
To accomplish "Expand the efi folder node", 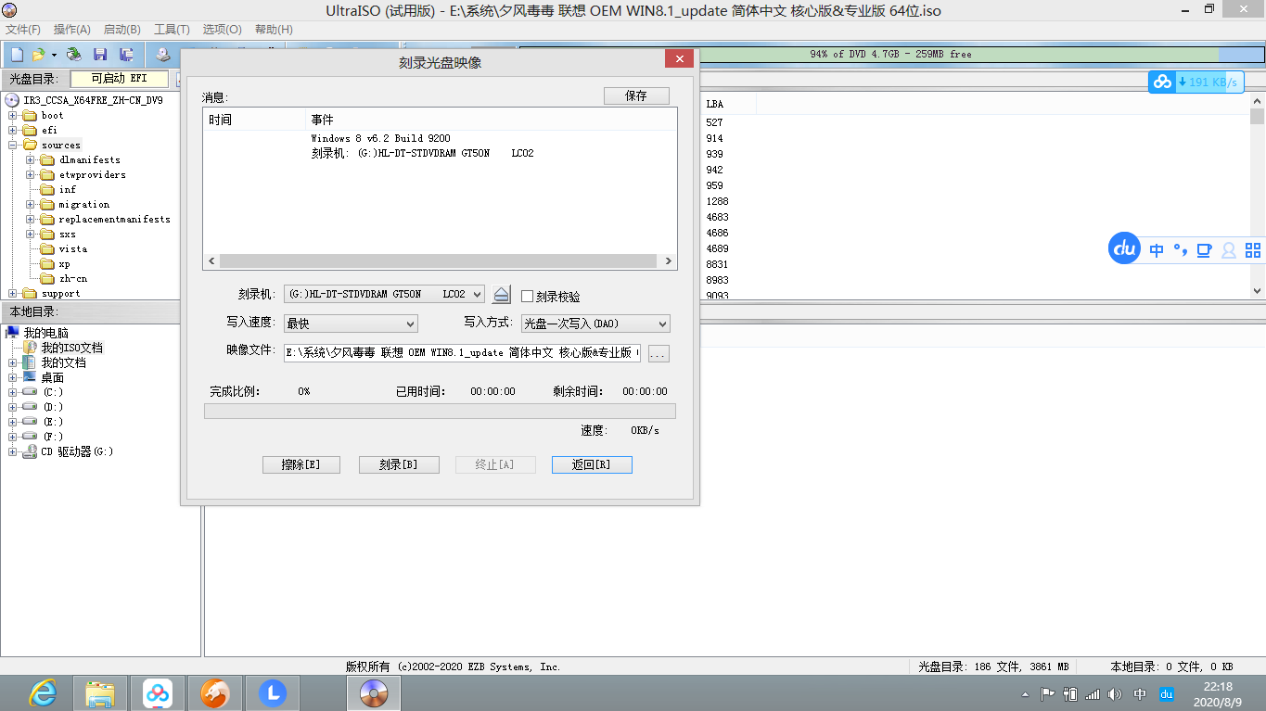I will coord(13,131).
